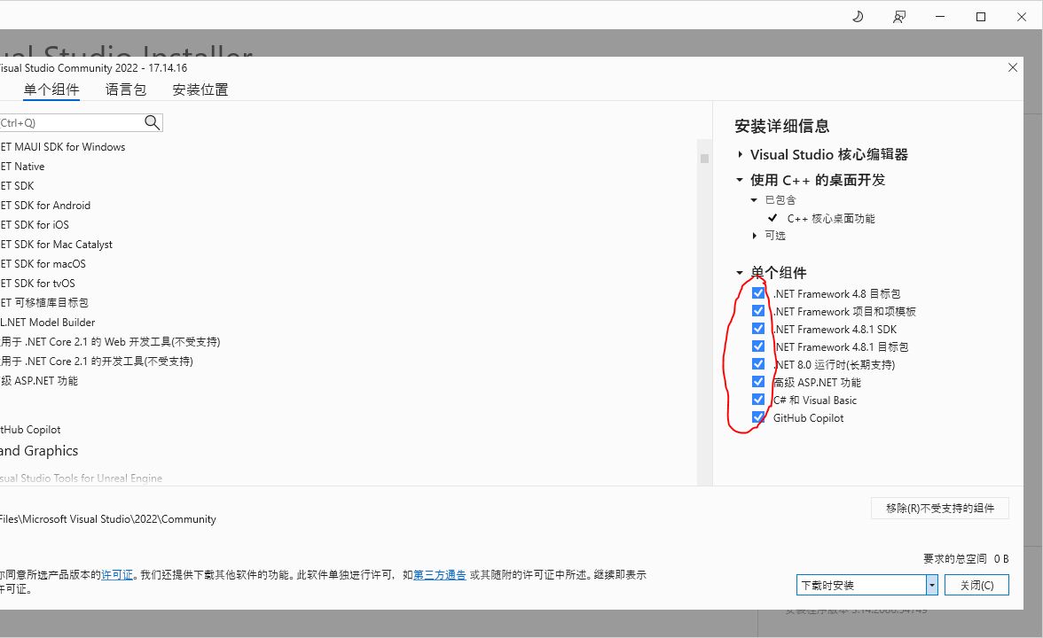Open the 安装位置 tab
Screen dimensions: 1043x638
(200, 89)
